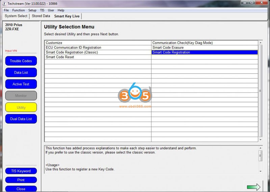Switch to the System Select tab
The image size is (270, 192).
pyautogui.click(x=16, y=16)
